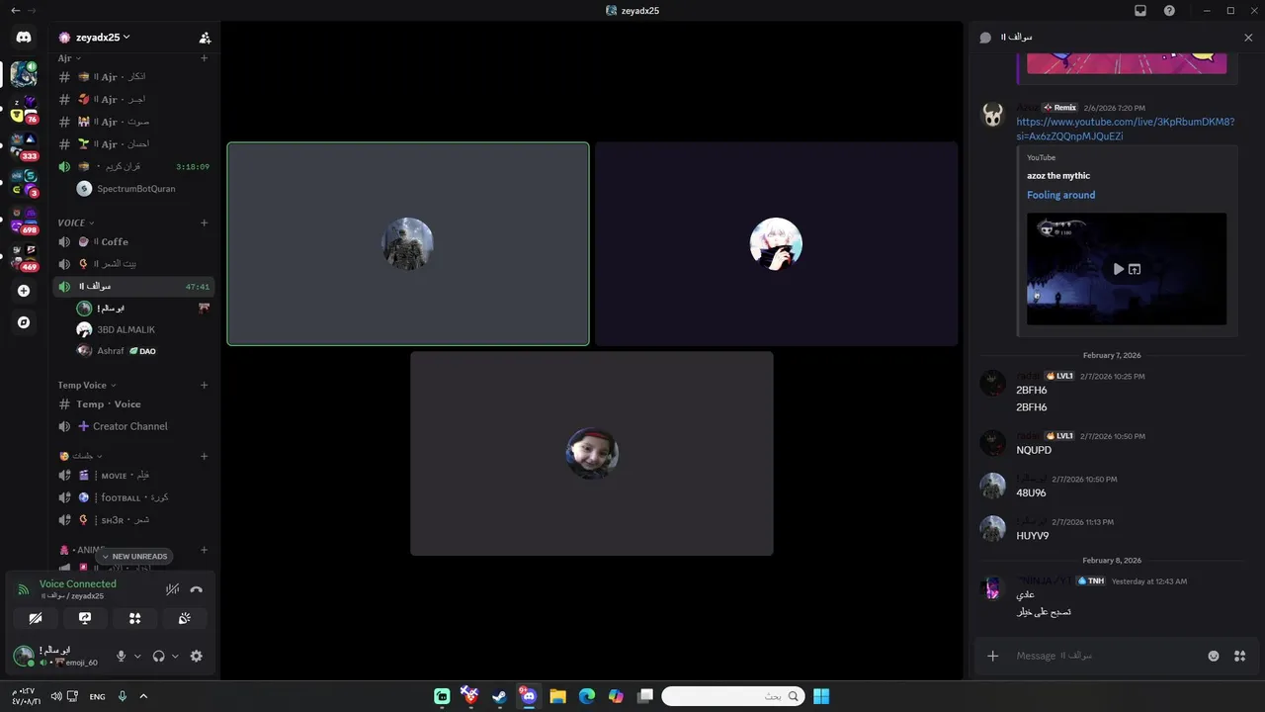Open Discord inbox icon in title bar
Image resolution: width=1265 pixels, height=712 pixels.
(x=1140, y=10)
